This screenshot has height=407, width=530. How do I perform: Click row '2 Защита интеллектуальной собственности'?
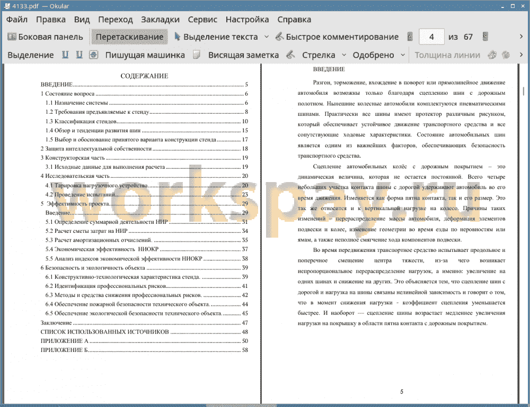[x=144, y=149]
